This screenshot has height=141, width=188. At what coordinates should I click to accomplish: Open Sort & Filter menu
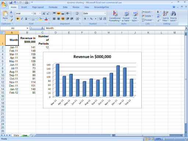166,16
